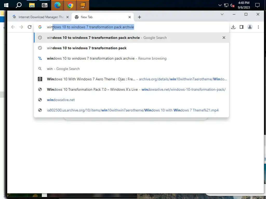This screenshot has height=199, width=266.
Task: Open Chrome's three-dot menu
Action: coord(258,27)
